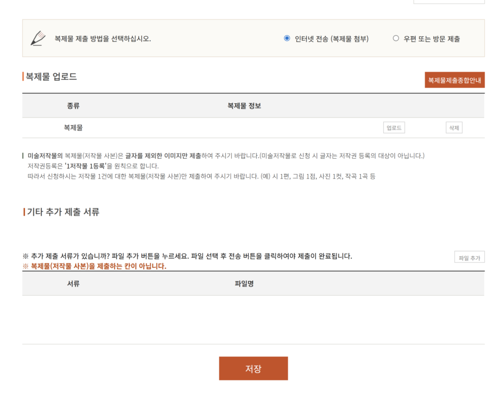Toggle the currently selected internet transfer option
The image size is (487, 398).
pyautogui.click(x=286, y=38)
